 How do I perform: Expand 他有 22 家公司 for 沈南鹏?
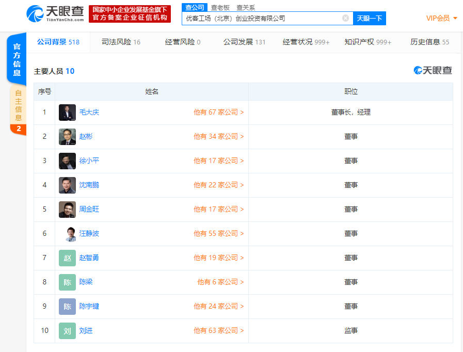click(x=218, y=185)
